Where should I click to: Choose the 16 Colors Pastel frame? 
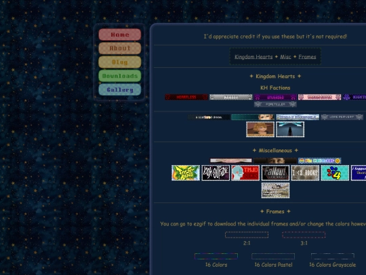pos(273,256)
